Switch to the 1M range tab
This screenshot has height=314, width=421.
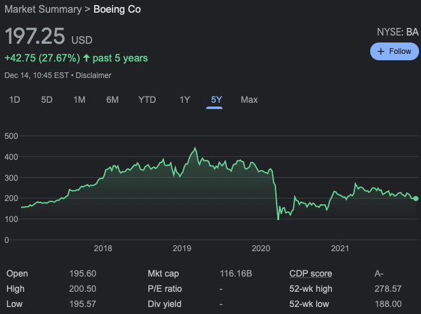79,100
